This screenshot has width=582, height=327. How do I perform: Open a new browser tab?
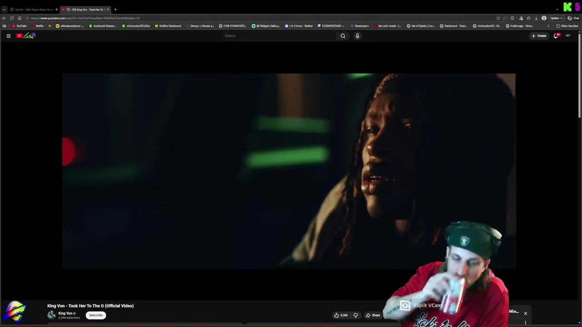tap(115, 10)
